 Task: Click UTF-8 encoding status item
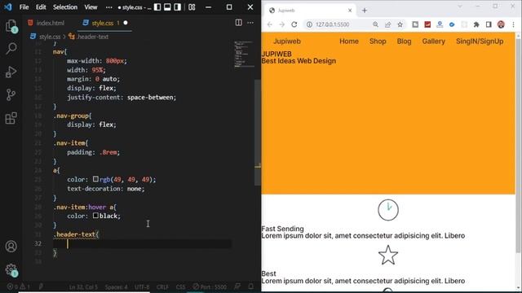click(x=142, y=286)
